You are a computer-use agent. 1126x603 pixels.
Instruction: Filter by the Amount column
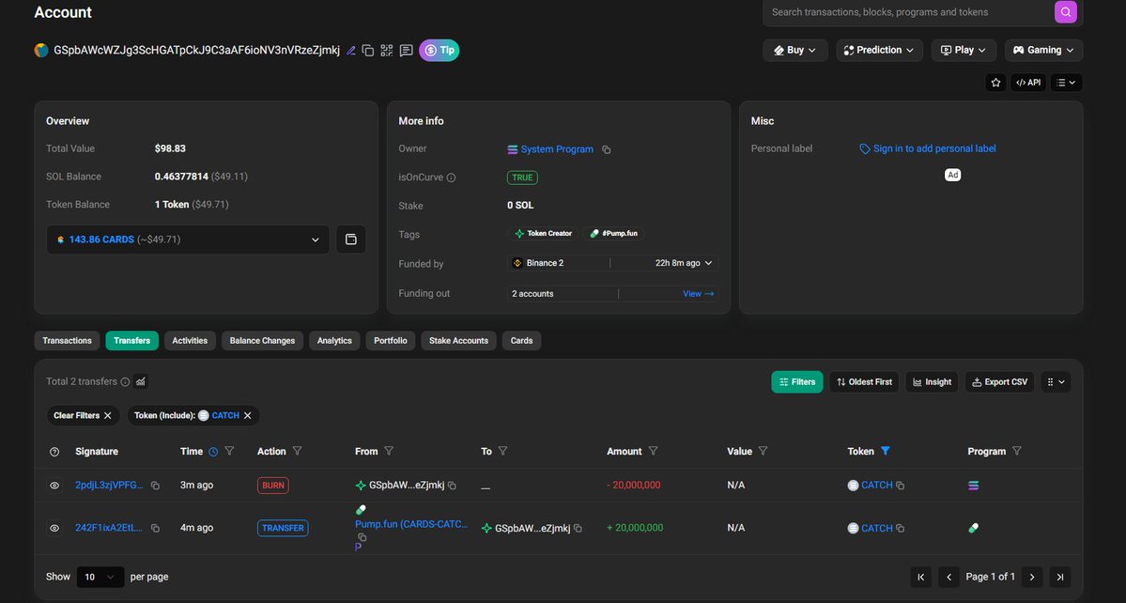click(x=653, y=451)
